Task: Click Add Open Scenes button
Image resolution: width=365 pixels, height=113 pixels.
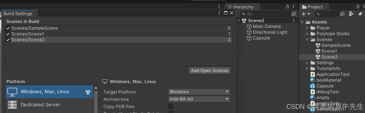Action: pyautogui.click(x=210, y=70)
